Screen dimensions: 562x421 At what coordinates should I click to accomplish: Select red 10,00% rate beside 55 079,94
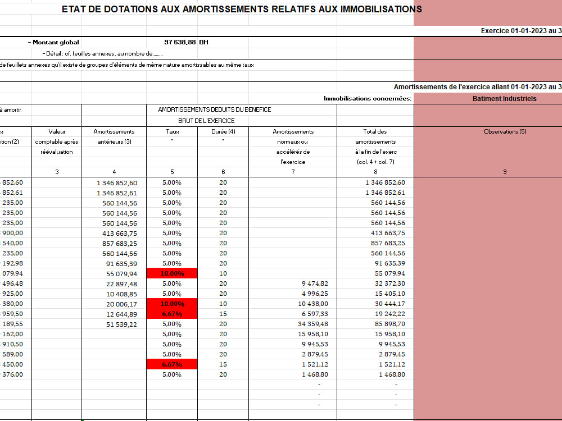172,273
